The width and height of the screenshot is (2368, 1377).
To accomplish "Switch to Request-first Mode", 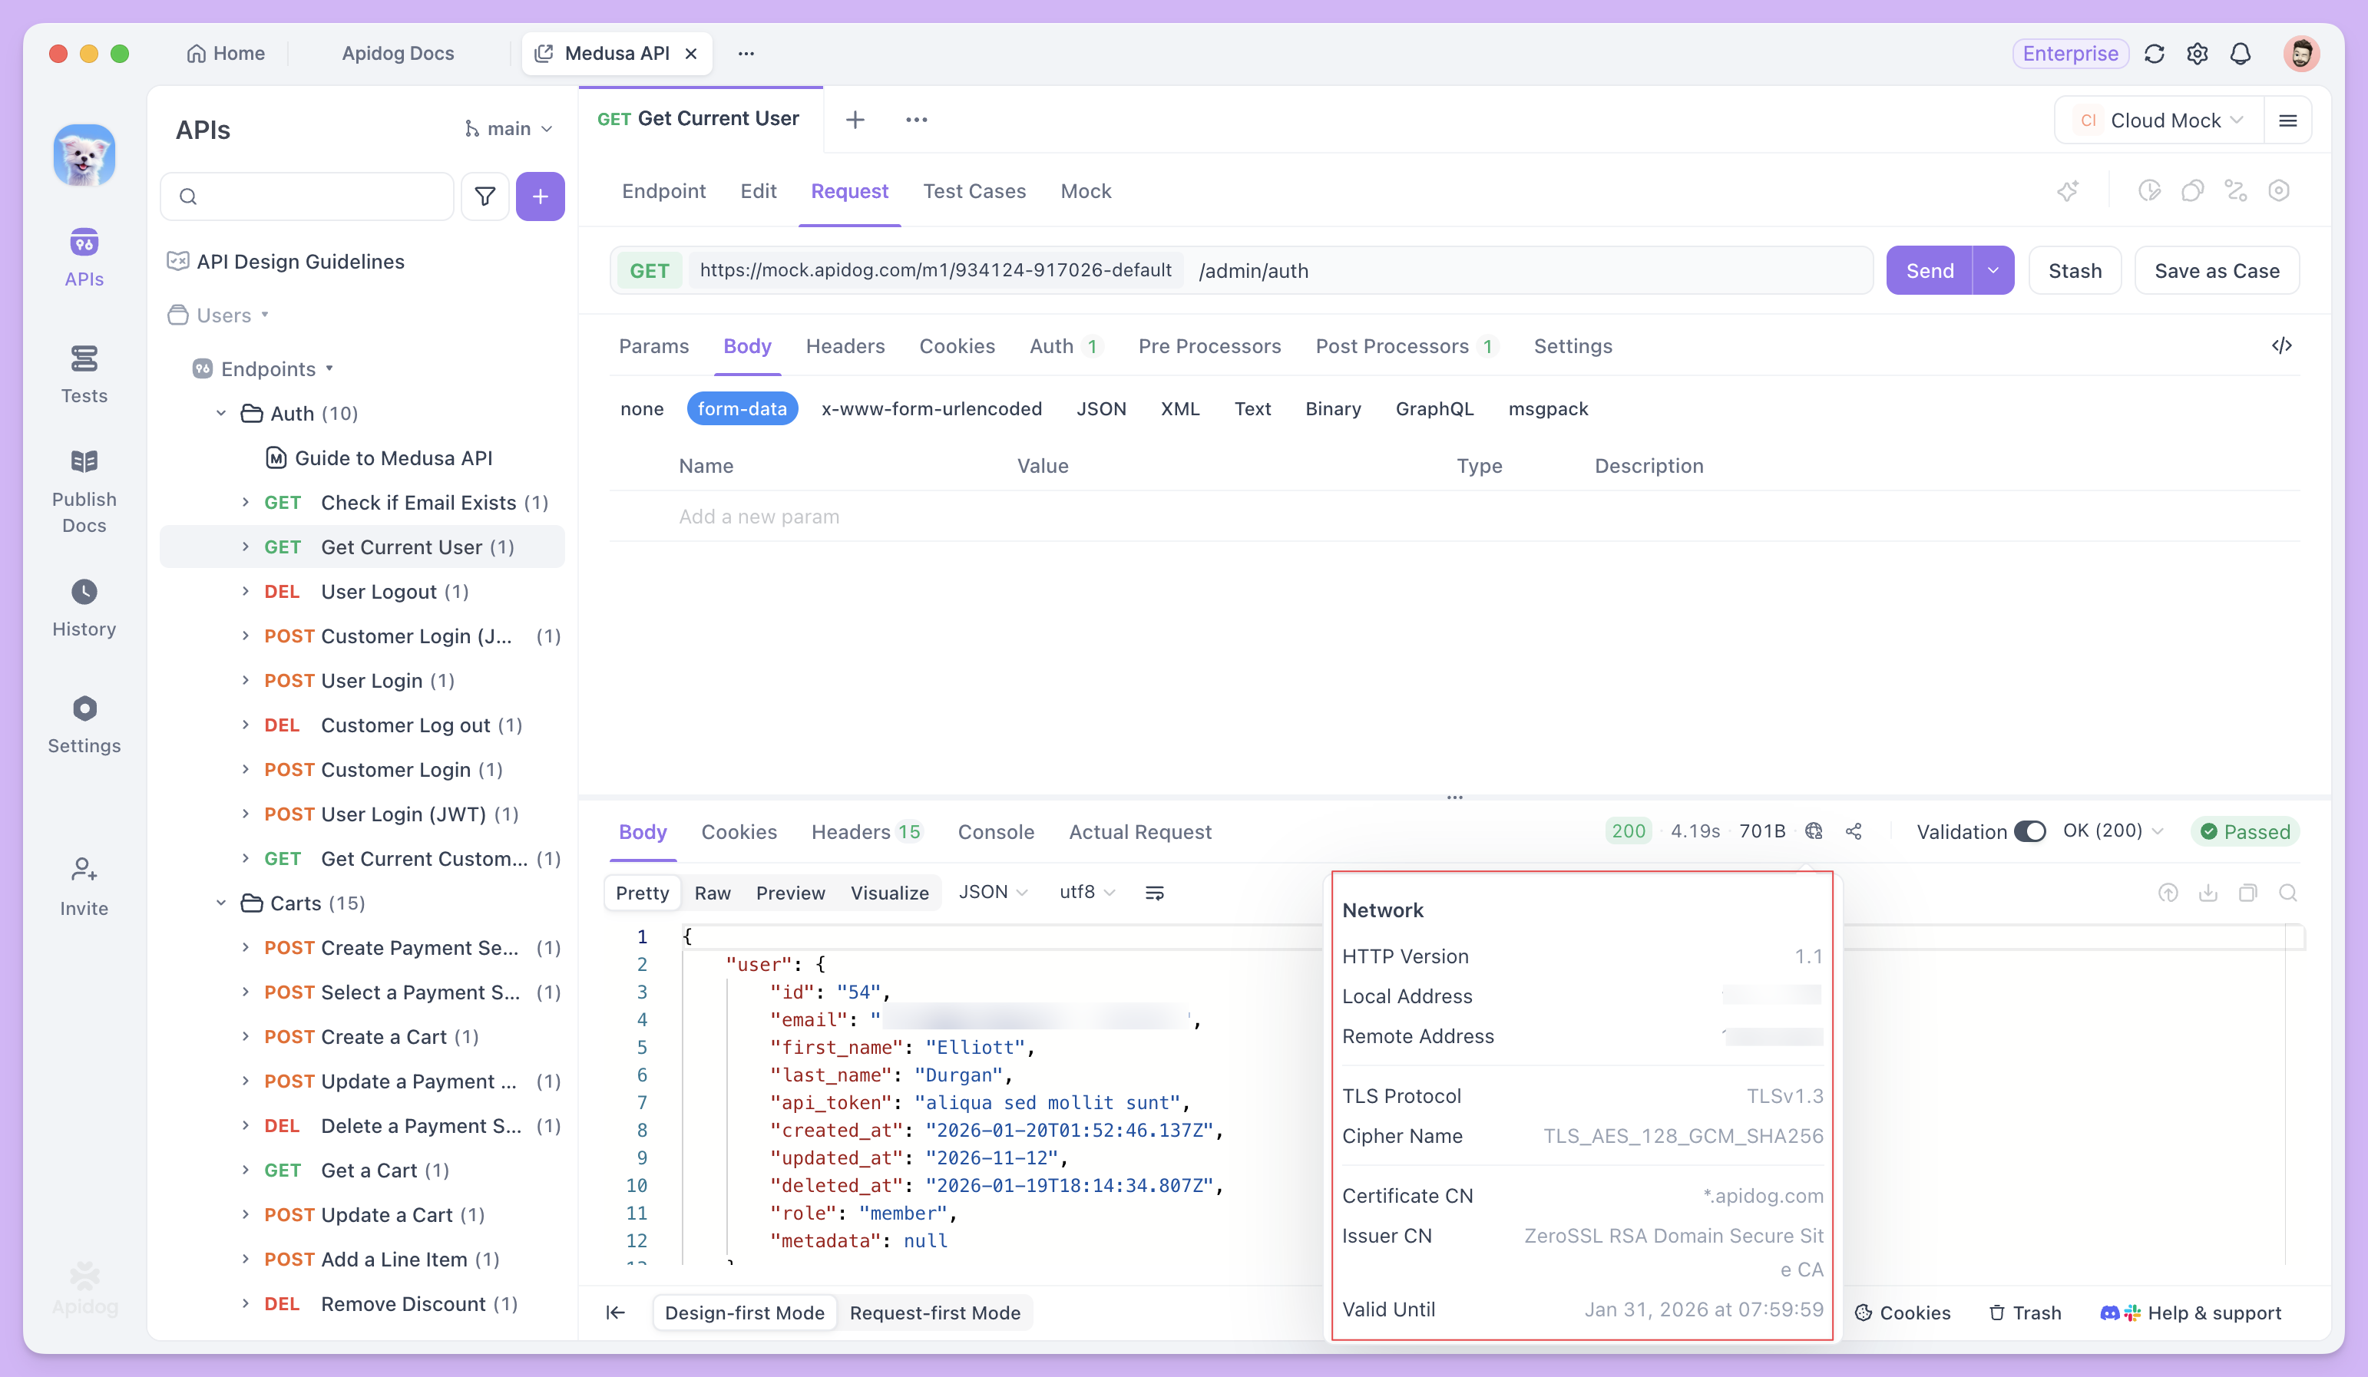I will 934,1313.
